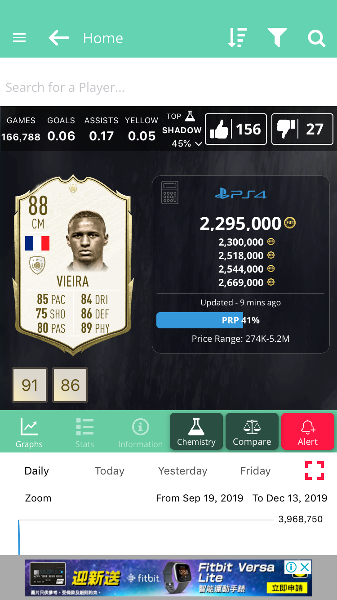The width and height of the screenshot is (337, 600).
Task: Open the price calculator icon
Action: [x=170, y=193]
